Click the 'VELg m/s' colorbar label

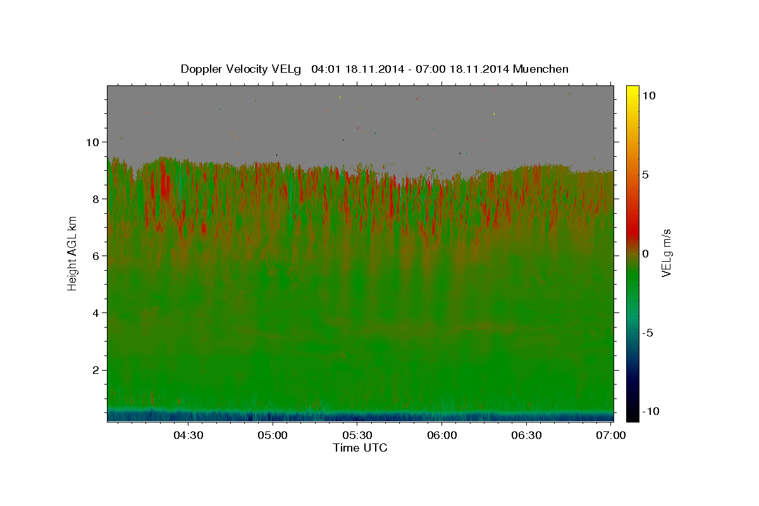click(666, 252)
